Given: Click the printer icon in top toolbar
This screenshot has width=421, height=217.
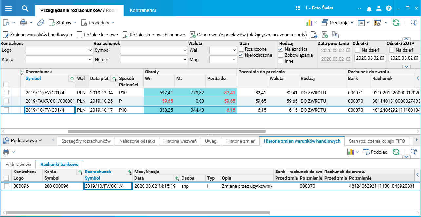Looking at the screenshot, I should click(23, 23).
